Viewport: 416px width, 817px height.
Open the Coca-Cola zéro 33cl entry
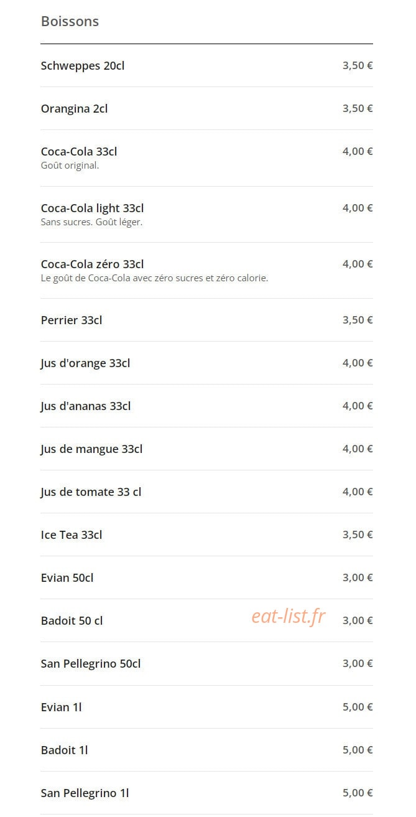(x=206, y=270)
